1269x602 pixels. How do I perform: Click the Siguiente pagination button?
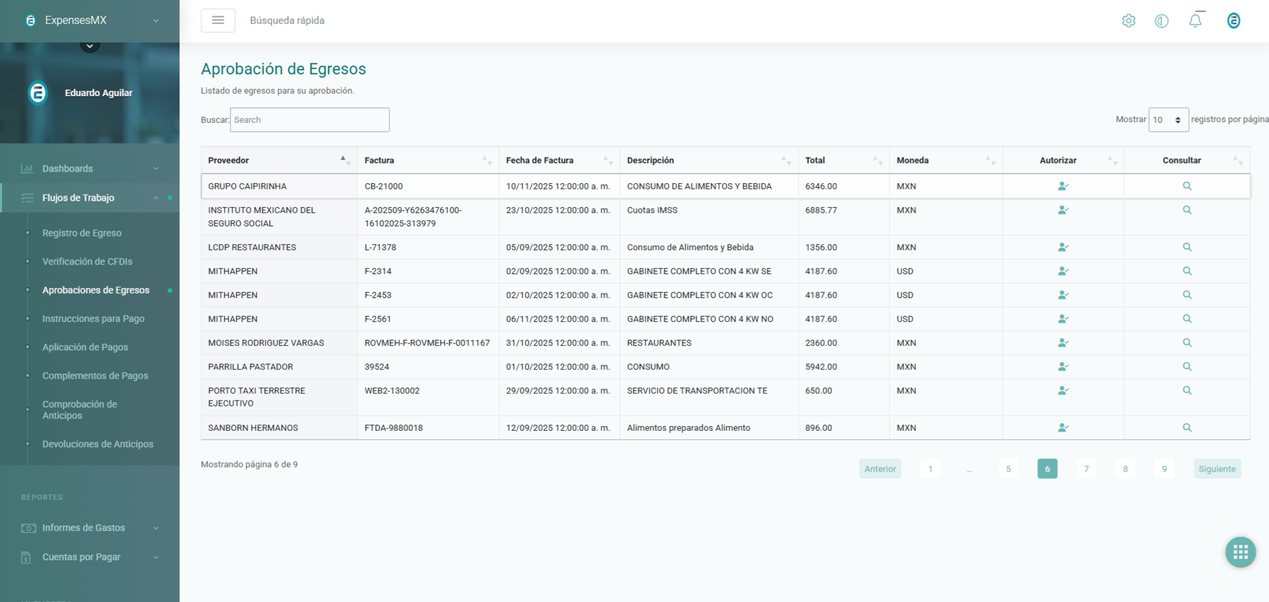[x=1216, y=469]
